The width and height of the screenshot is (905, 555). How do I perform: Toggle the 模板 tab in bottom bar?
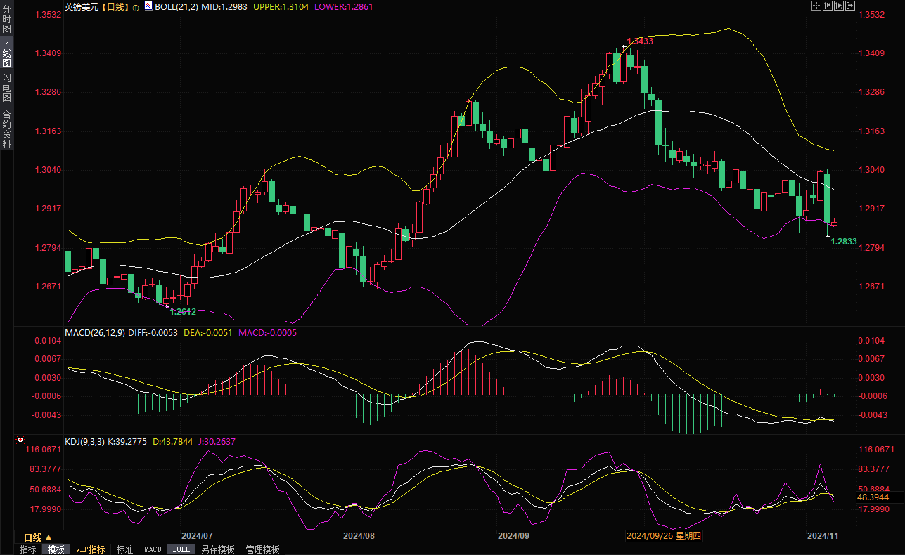(x=56, y=549)
